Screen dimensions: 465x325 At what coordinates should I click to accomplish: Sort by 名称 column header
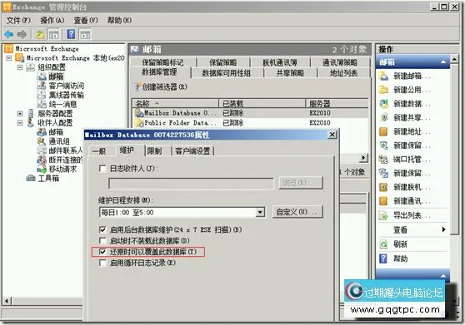tap(176, 104)
